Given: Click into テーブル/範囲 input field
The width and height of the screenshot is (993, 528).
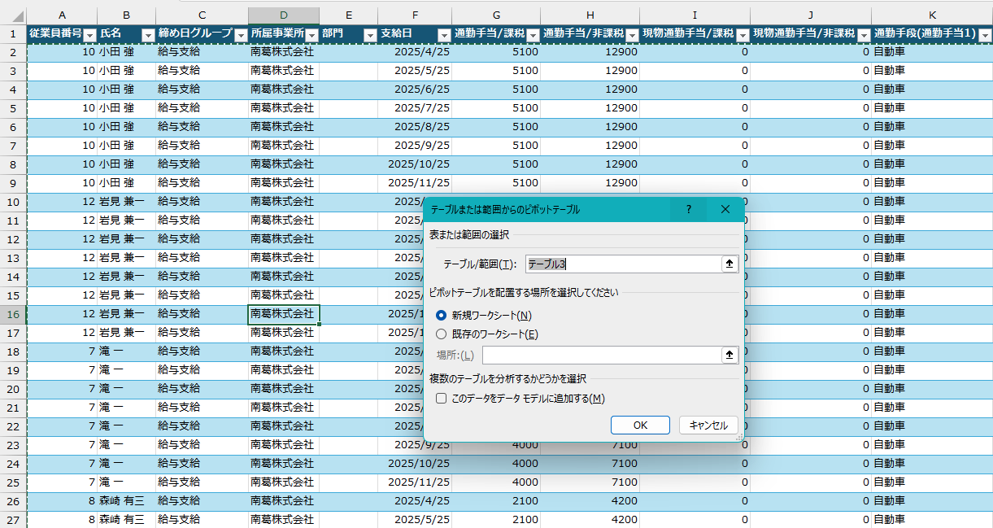Looking at the screenshot, I should point(622,264).
